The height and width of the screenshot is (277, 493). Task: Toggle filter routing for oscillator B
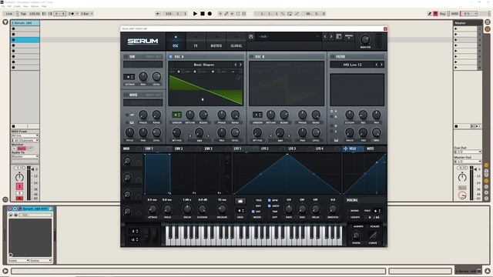click(332, 116)
